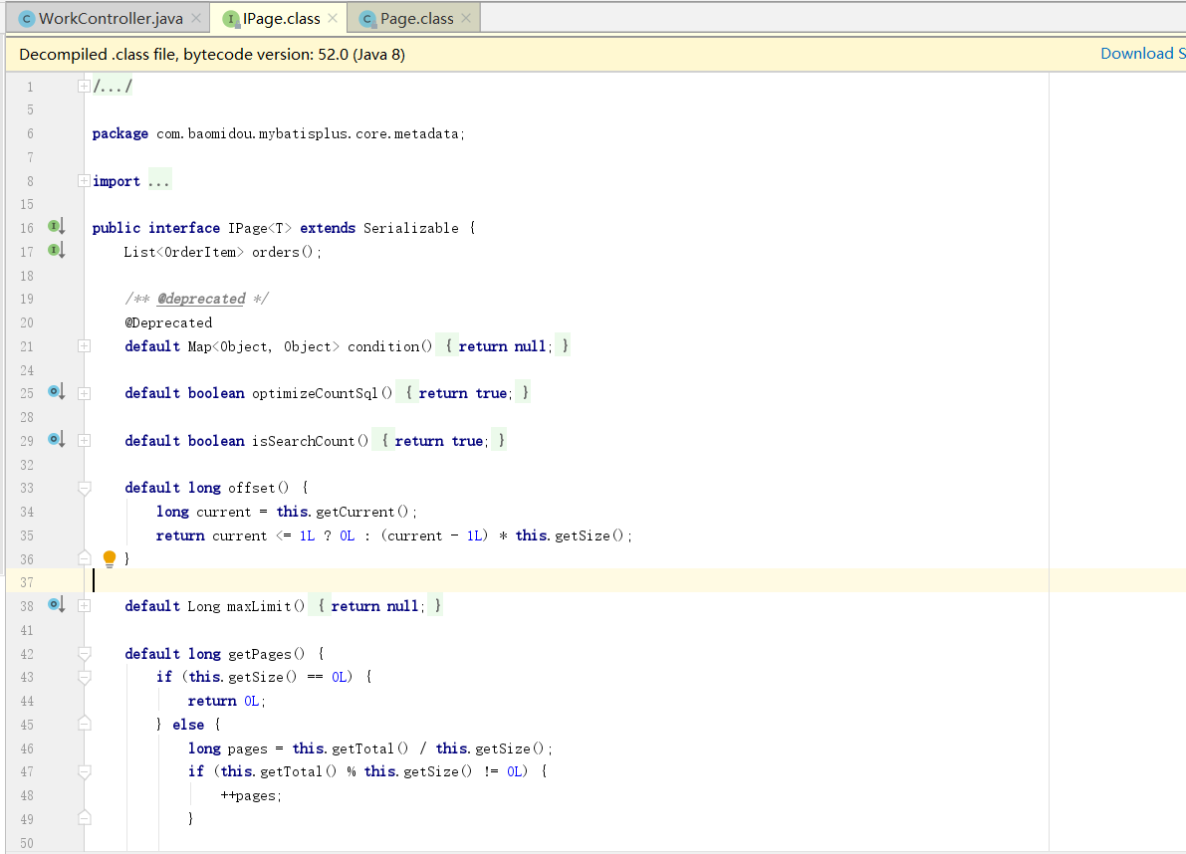Expand the optimizeCountSql() method fold
The height and width of the screenshot is (854, 1186).
(x=84, y=393)
